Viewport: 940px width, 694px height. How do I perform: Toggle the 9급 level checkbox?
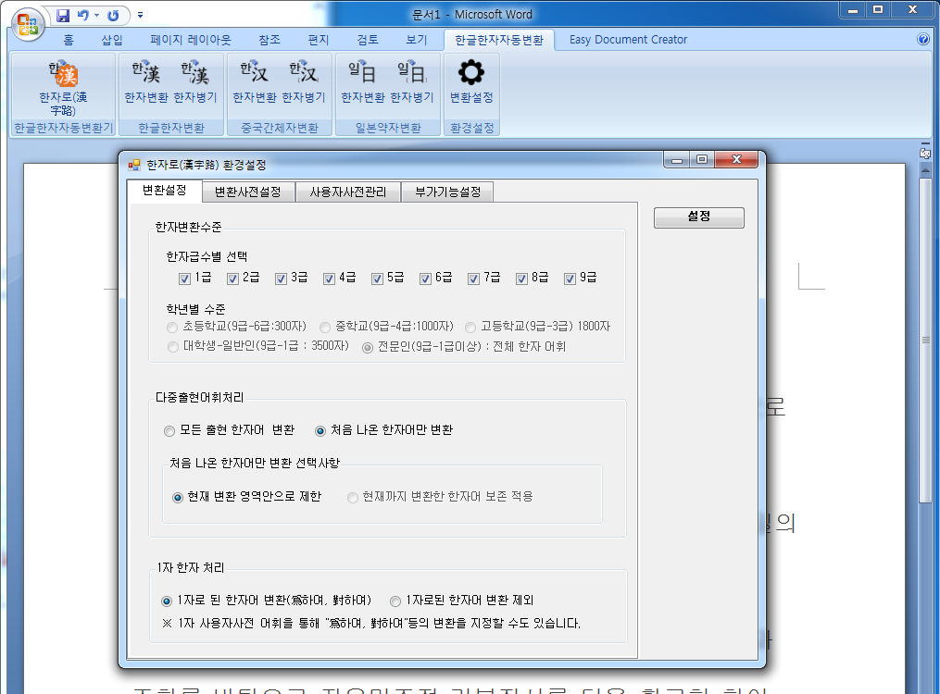[x=570, y=279]
